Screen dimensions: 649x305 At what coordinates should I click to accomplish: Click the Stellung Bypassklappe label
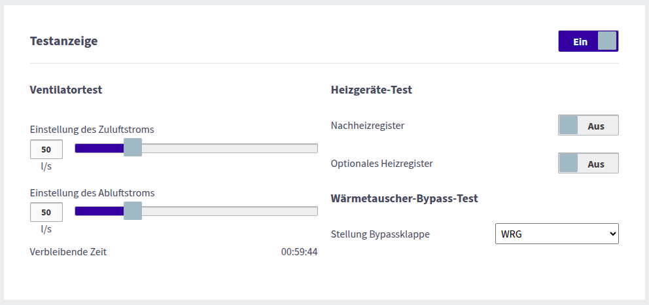(x=380, y=234)
